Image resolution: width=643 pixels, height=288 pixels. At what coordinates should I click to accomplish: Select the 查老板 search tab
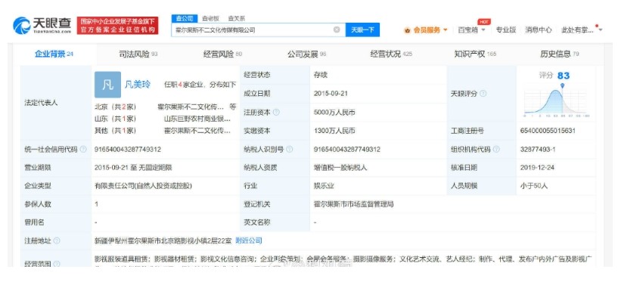[211, 18]
